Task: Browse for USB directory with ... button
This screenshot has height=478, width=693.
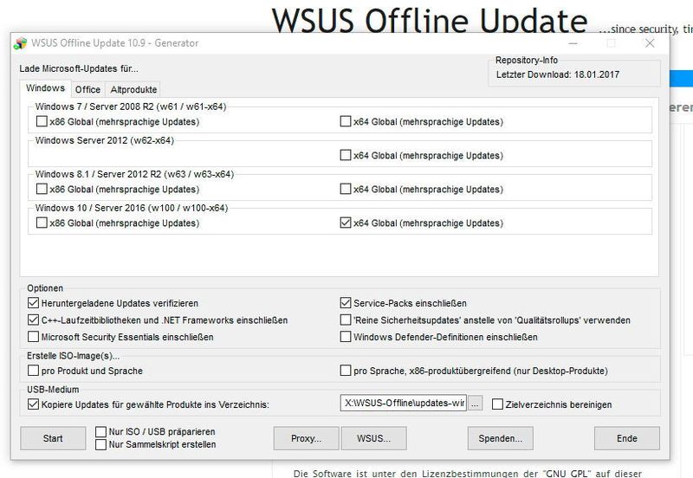Action: click(475, 404)
